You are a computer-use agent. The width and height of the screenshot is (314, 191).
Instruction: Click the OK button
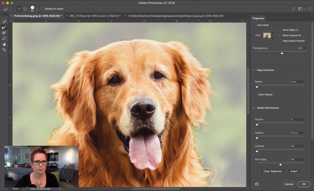304,184
